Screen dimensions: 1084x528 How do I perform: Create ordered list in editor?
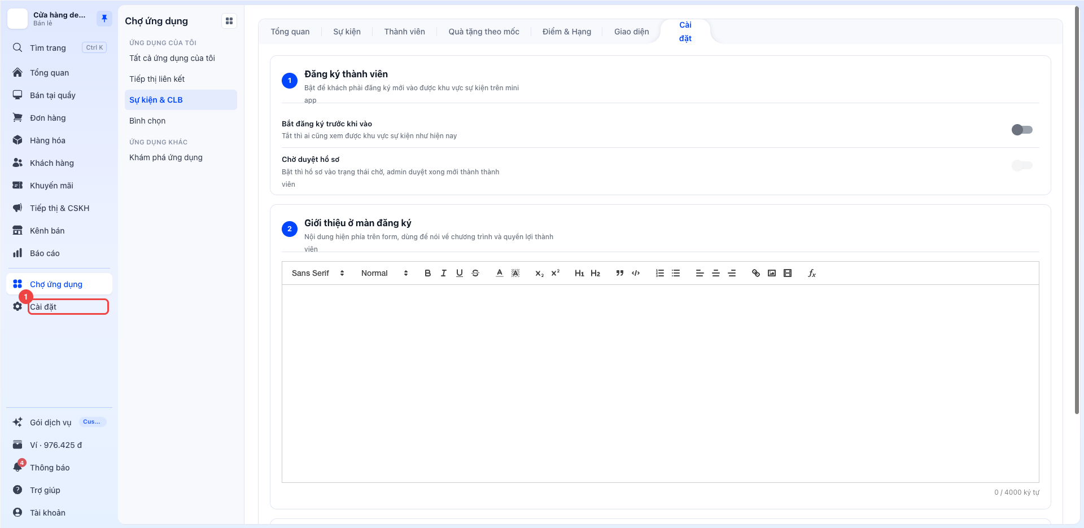659,273
